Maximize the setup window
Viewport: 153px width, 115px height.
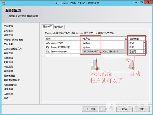pyautogui.click(x=142, y=3)
